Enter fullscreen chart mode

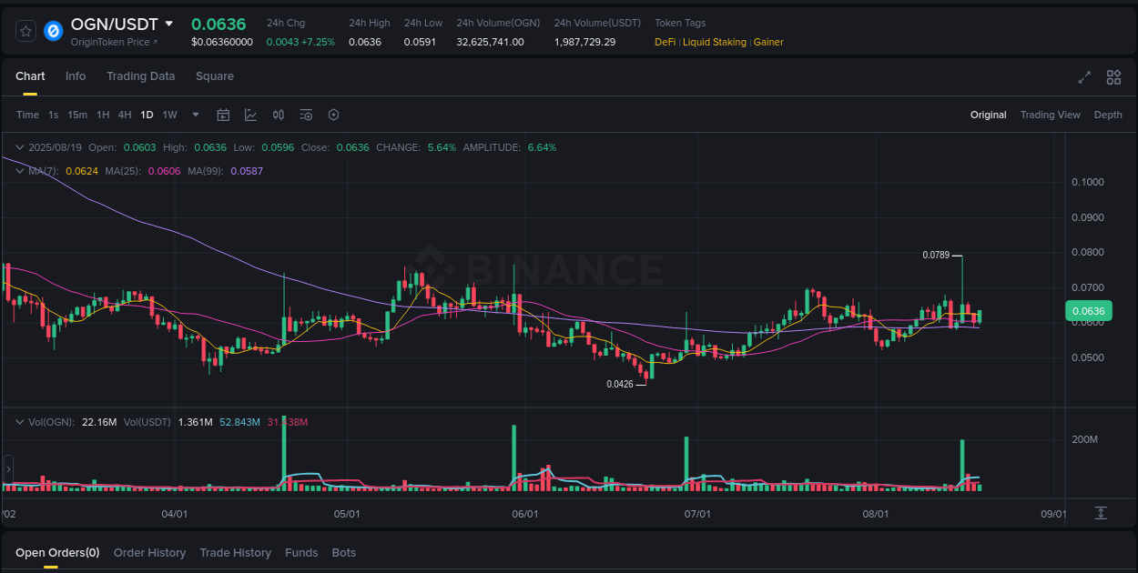coord(1083,77)
